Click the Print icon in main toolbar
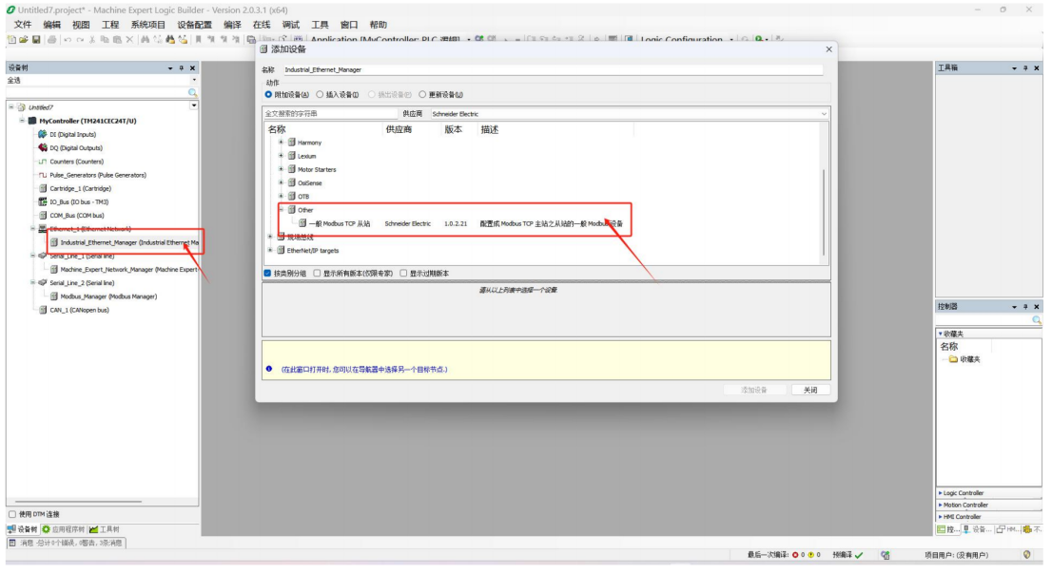1052x573 pixels. click(51, 40)
